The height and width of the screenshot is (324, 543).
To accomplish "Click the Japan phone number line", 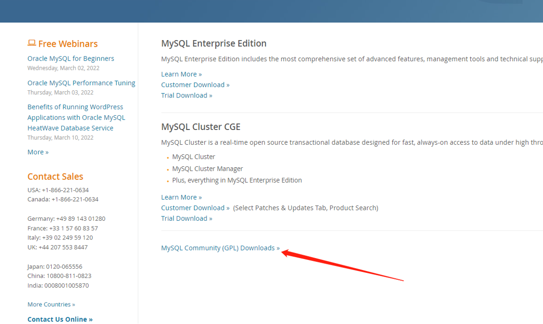I will (x=55, y=267).
